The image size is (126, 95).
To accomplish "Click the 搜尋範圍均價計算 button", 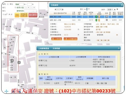I will tap(24, 15).
